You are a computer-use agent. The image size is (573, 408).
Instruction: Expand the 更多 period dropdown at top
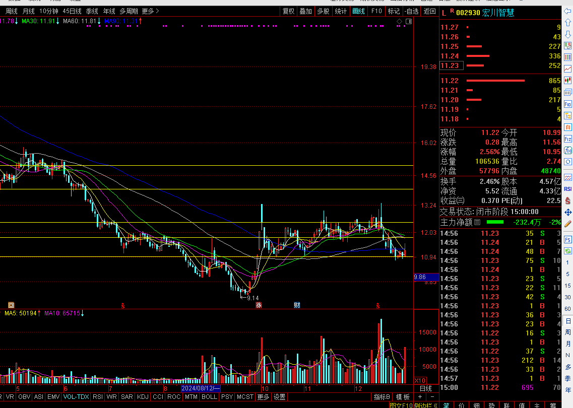pyautogui.click(x=150, y=11)
